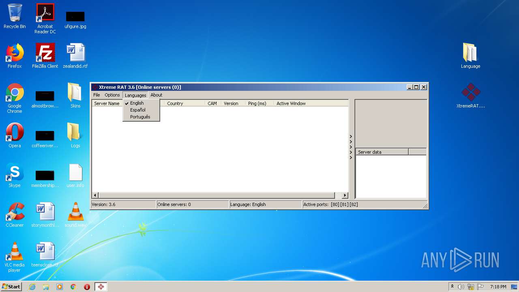The image size is (519, 292).
Task: Open the CCleaner desktop shortcut
Action: tap(15, 215)
